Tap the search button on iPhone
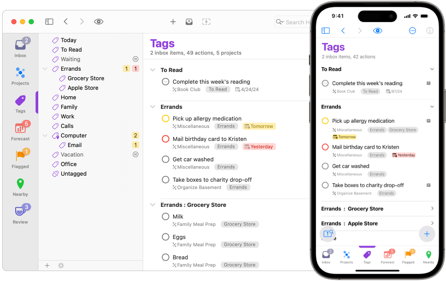Image resolution: width=446 pixels, height=281 pixels. point(328,233)
